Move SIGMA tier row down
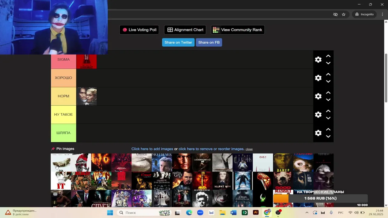 pyautogui.click(x=328, y=63)
